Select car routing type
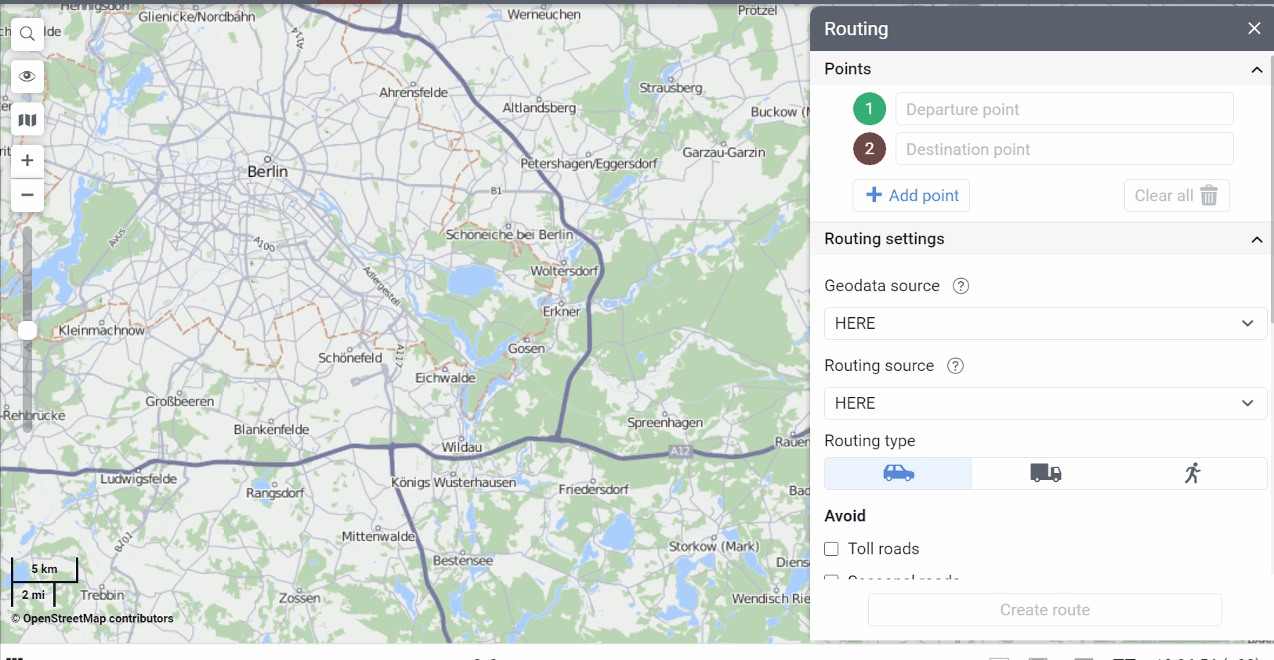Image resolution: width=1274 pixels, height=660 pixels. (898, 474)
